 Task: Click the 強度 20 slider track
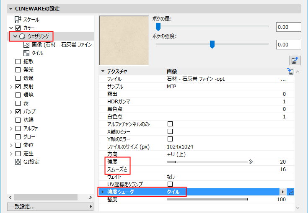207,162
